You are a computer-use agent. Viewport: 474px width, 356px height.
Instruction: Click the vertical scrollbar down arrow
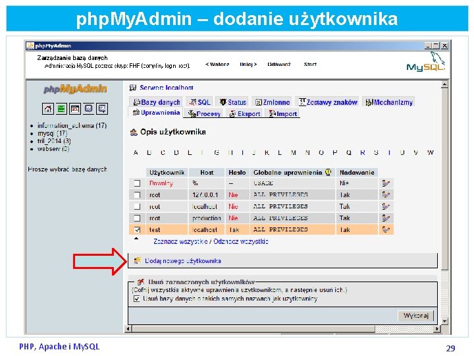pyautogui.click(x=444, y=321)
